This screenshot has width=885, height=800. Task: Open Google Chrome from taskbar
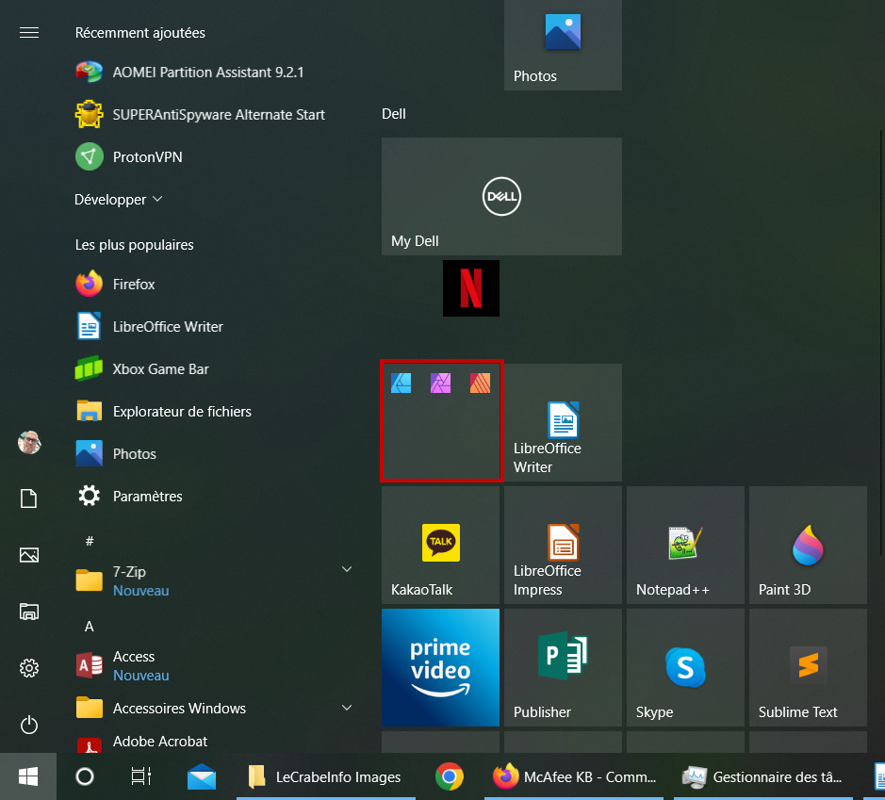pos(450,776)
